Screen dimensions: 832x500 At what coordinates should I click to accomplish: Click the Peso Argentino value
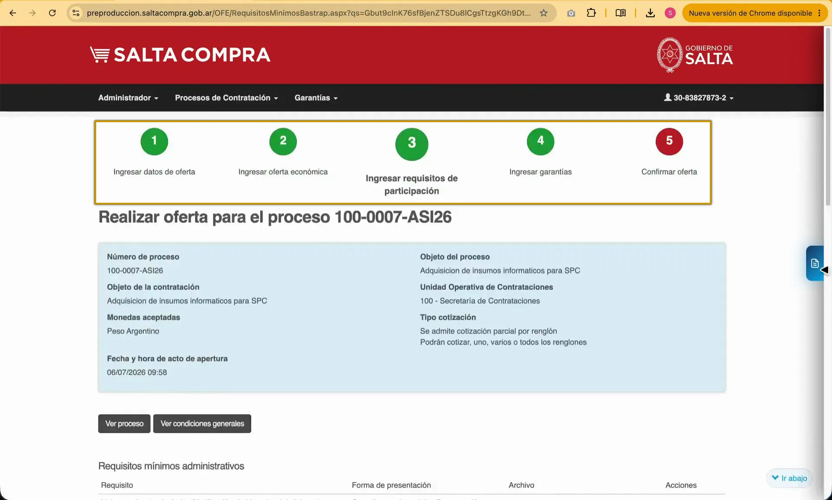pyautogui.click(x=133, y=331)
